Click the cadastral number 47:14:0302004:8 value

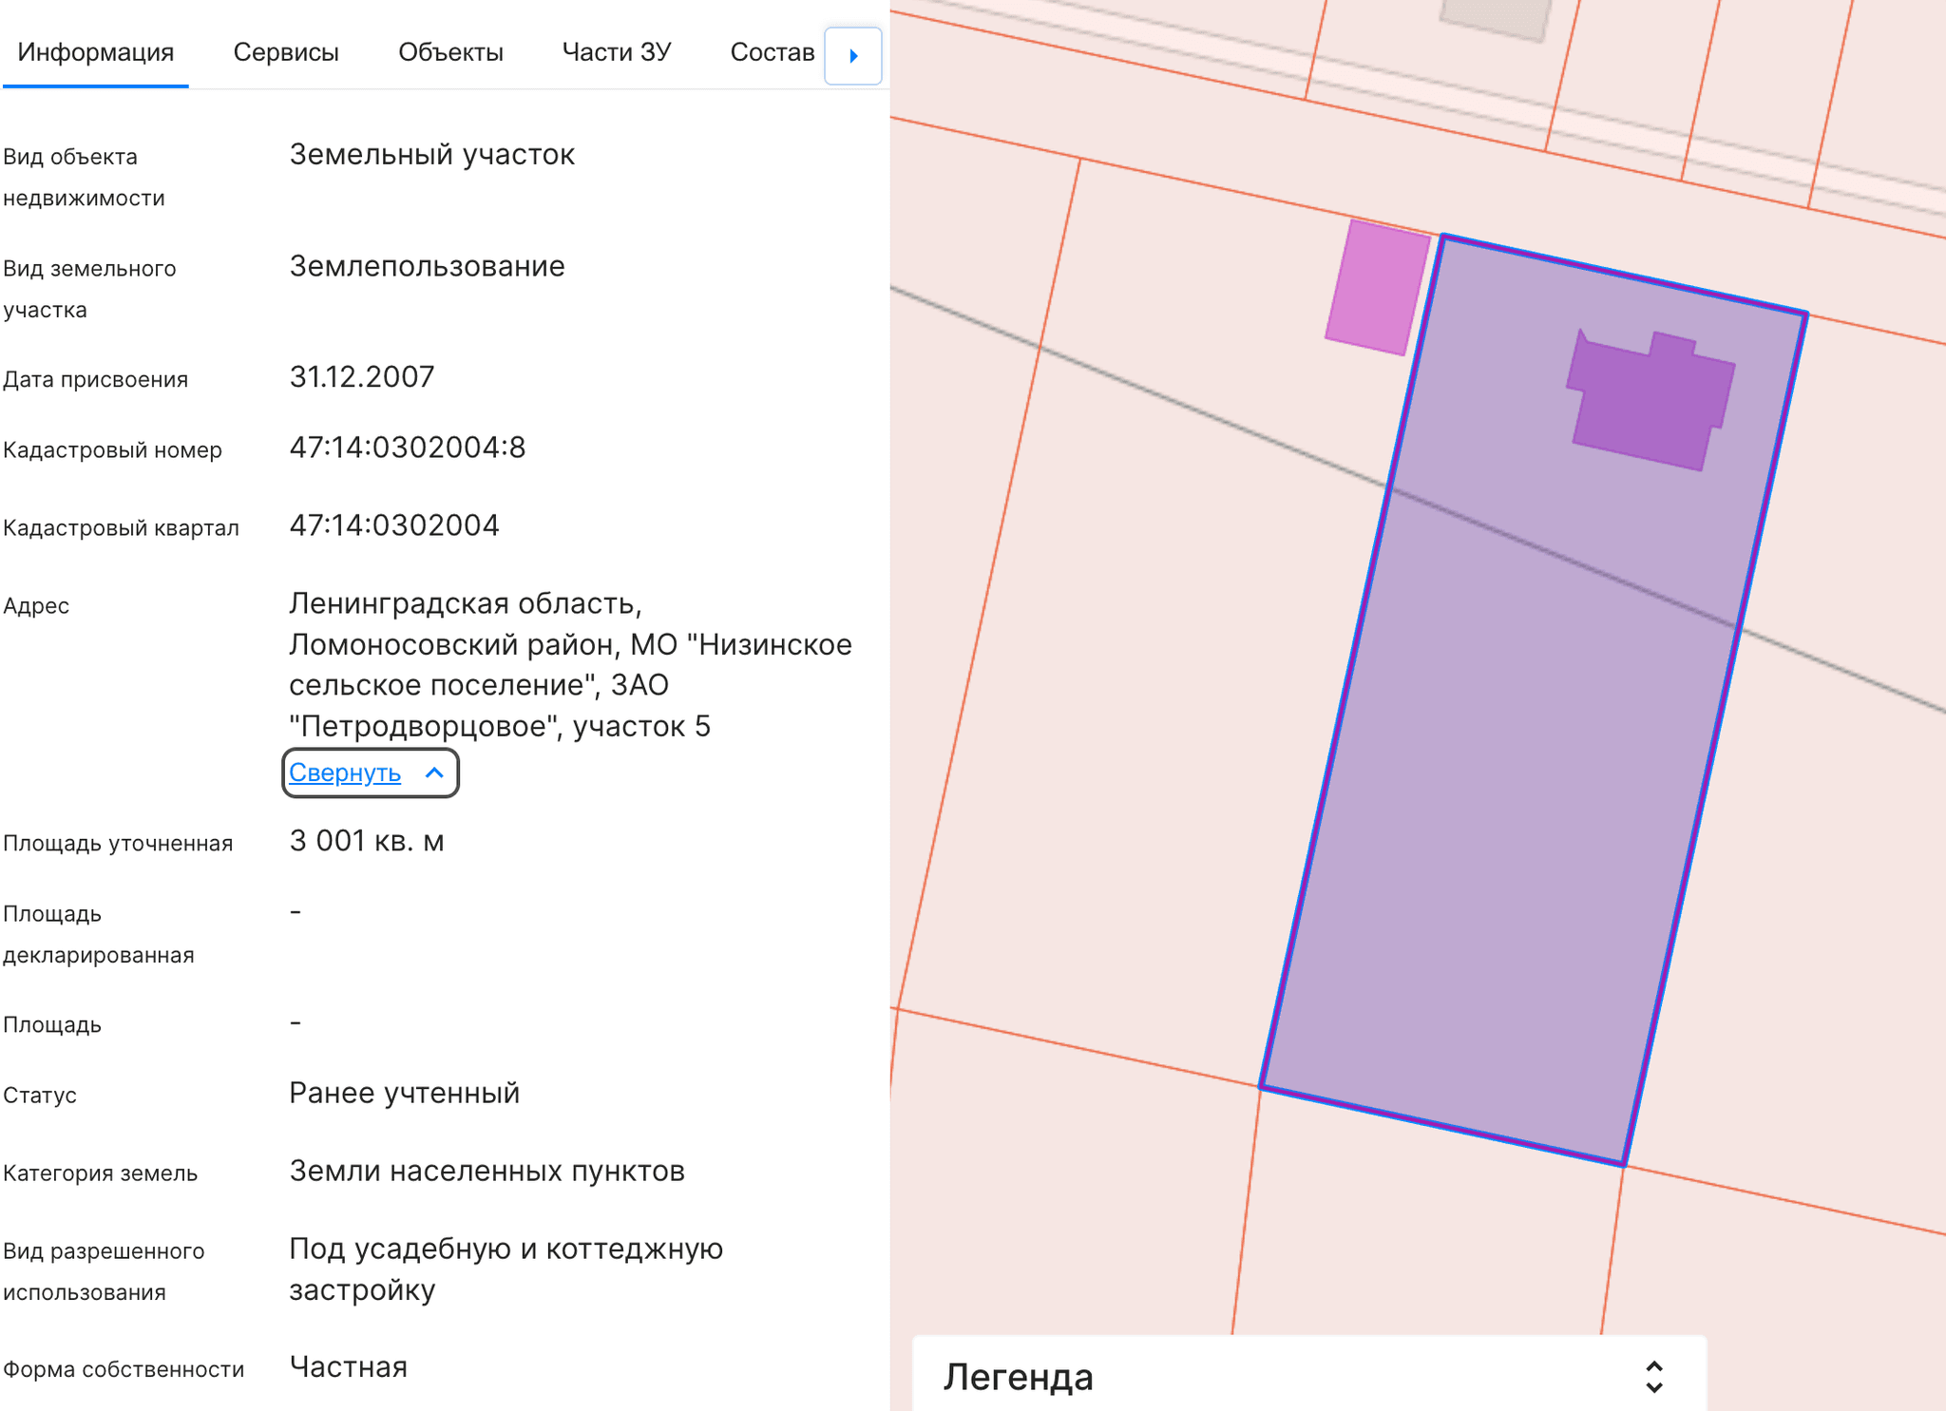click(x=410, y=448)
